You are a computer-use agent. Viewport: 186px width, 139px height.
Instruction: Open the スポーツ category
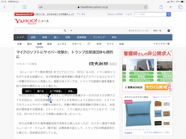(x=76, y=44)
